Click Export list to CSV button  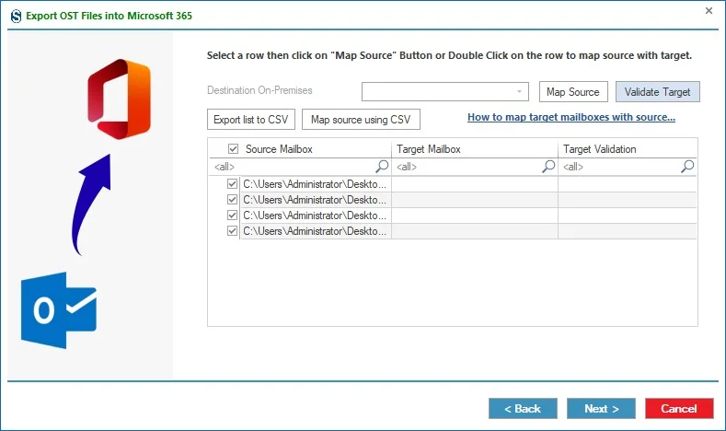point(251,120)
